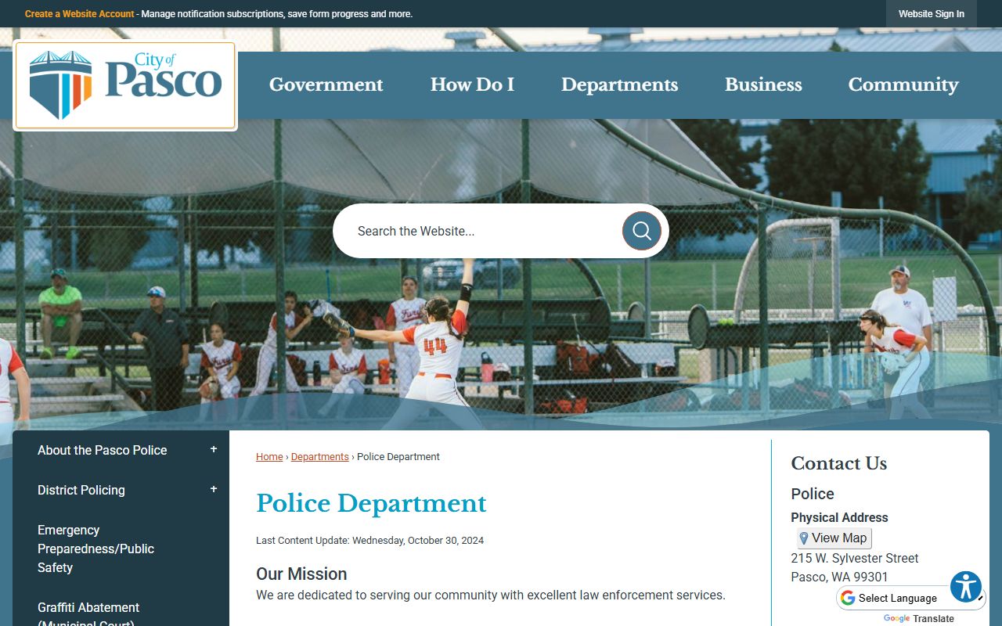Open the Departments menu

[x=619, y=85]
